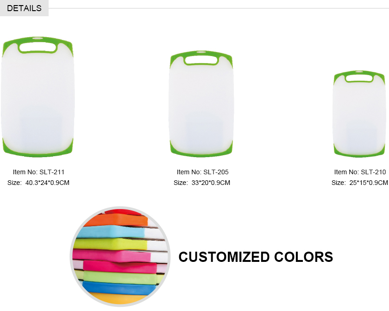Select the medium SLT-205 cutting board image
Viewport: 389px width, 311px height.
pos(201,104)
